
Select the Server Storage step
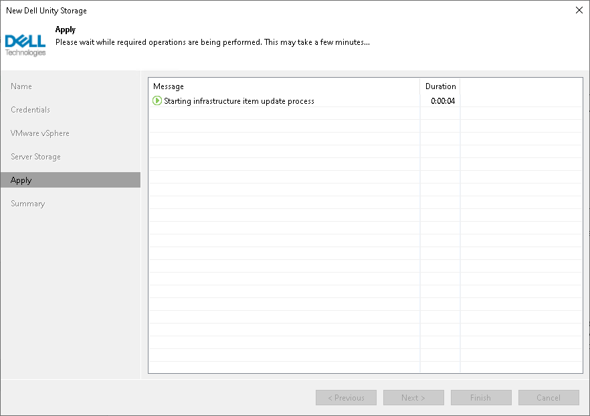(35, 156)
